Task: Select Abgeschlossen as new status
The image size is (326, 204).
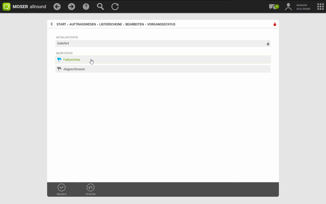Action: pyautogui.click(x=163, y=69)
